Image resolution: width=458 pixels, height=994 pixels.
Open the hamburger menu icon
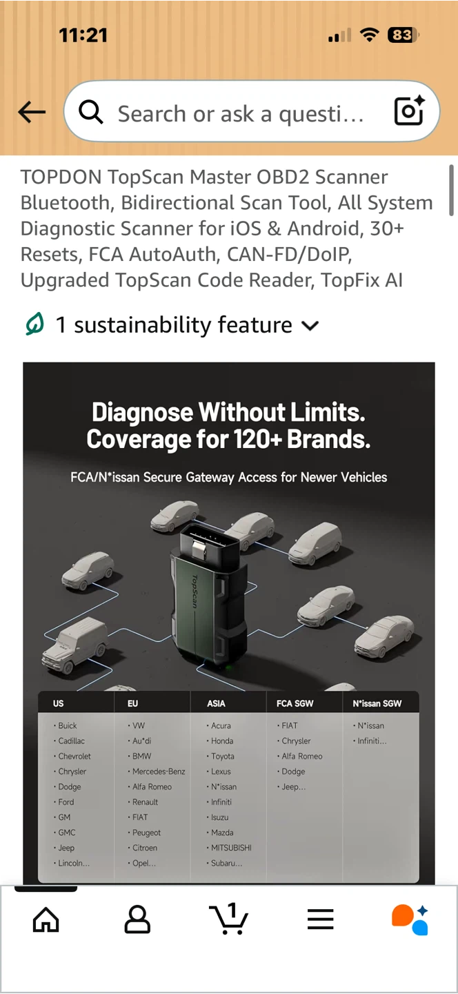320,919
